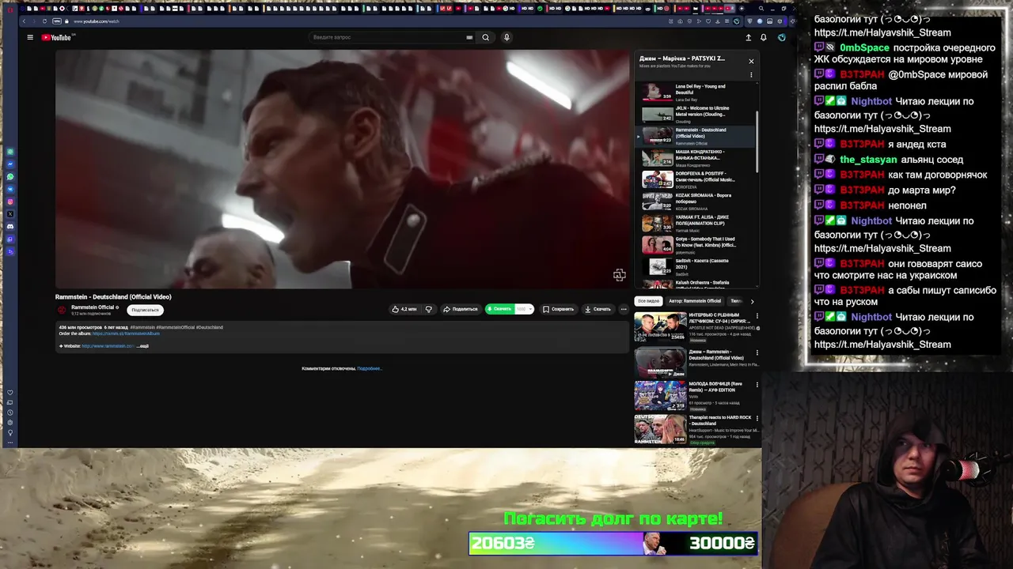Open МОЛОДА ВОВЧИЦЯ Rave Remix thumbnail

(660, 395)
